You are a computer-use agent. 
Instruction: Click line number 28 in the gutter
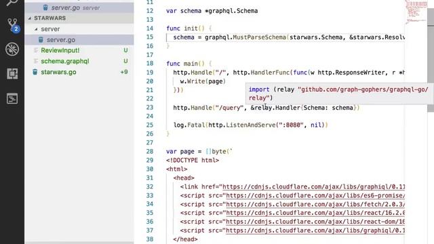(149, 151)
